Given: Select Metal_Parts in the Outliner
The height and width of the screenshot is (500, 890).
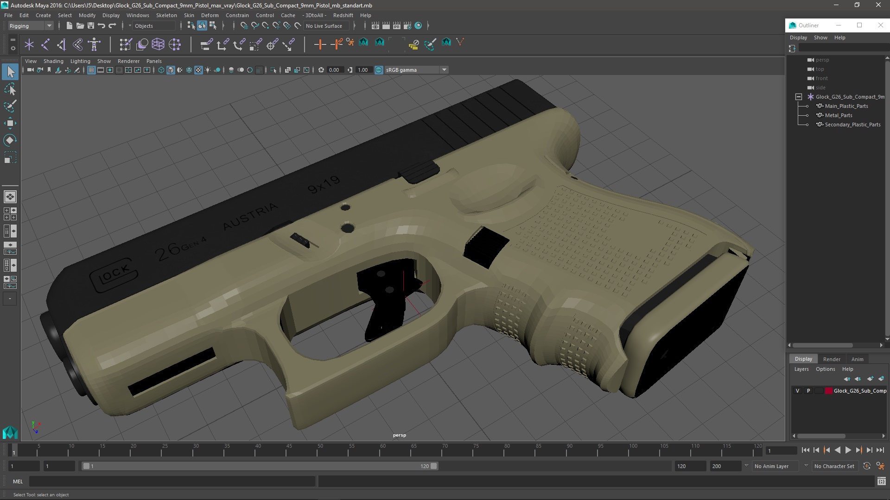Looking at the screenshot, I should click(x=839, y=115).
